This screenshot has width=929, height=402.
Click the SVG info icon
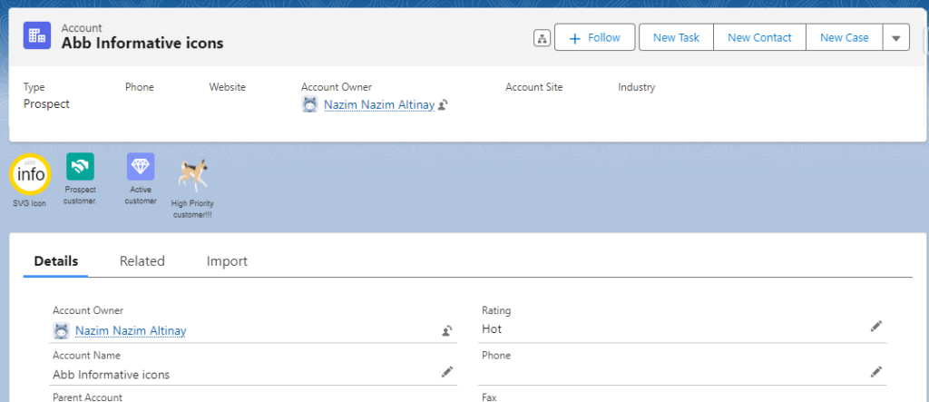(x=29, y=174)
